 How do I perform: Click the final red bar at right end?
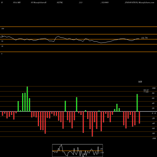pos(139,117)
